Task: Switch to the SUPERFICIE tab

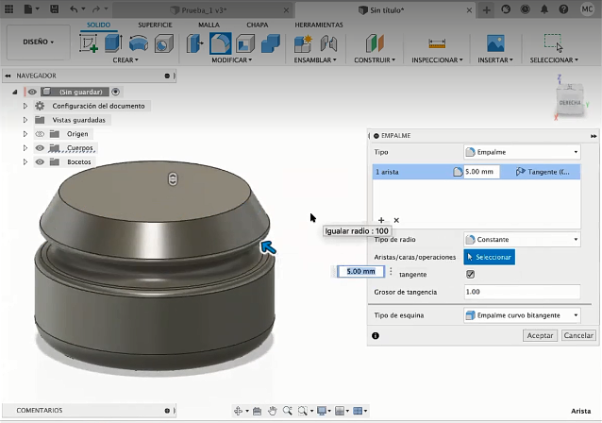Action: point(156,24)
